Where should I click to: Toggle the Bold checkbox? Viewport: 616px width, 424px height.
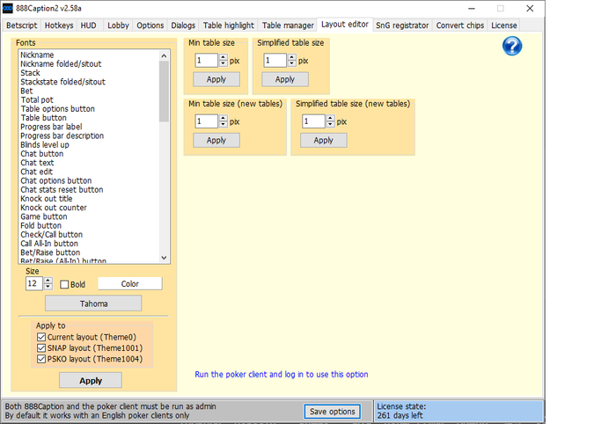pos(73,284)
